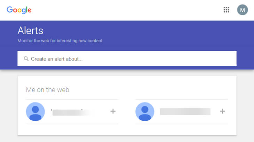The width and height of the screenshot is (254, 142).
Task: Click the 'Alerts' page heading
Action: click(30, 31)
